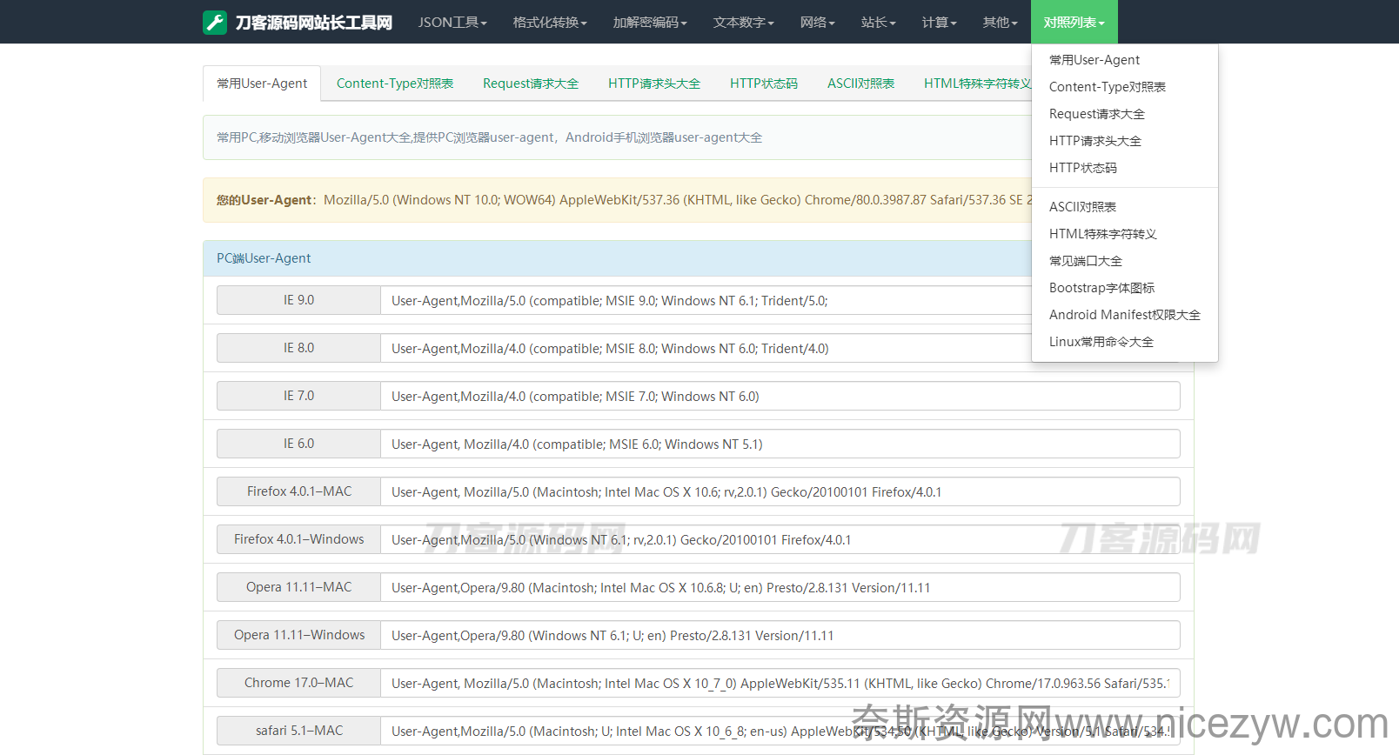Screen dimensions: 1399x755
Task: Select Linux常用命令大全 in dropdown menu
Action: click(1101, 342)
